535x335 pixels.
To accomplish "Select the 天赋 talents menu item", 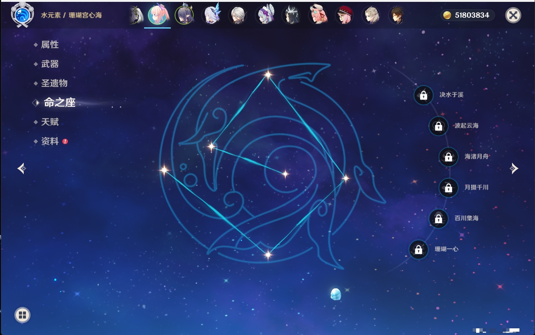I will [x=50, y=122].
